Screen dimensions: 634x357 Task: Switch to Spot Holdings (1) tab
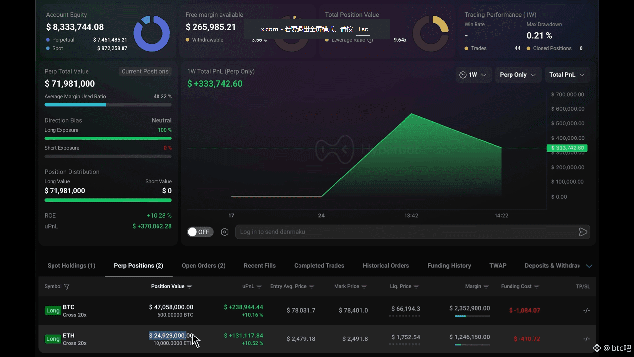click(71, 266)
